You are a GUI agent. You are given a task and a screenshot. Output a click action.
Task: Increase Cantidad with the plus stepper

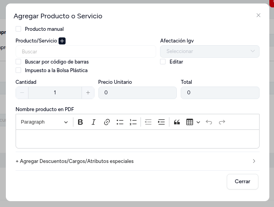88,93
